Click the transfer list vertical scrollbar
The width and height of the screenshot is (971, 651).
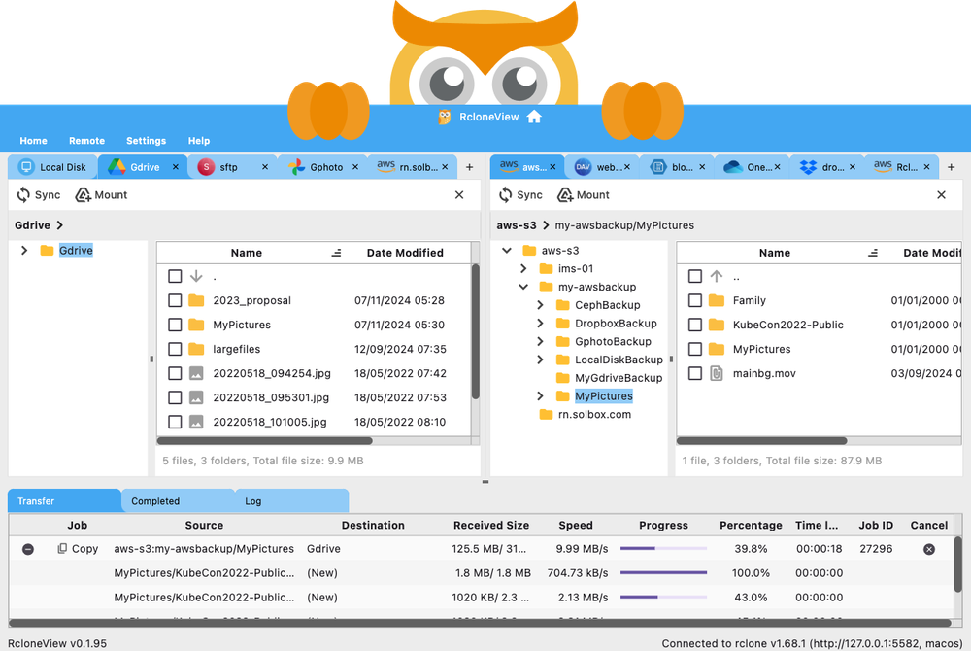coord(958,564)
